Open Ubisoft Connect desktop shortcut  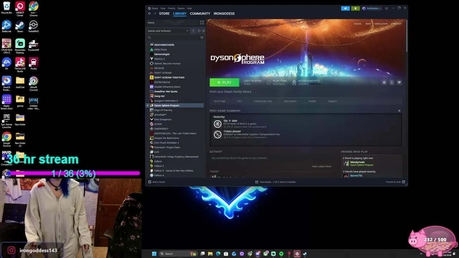tap(33, 83)
